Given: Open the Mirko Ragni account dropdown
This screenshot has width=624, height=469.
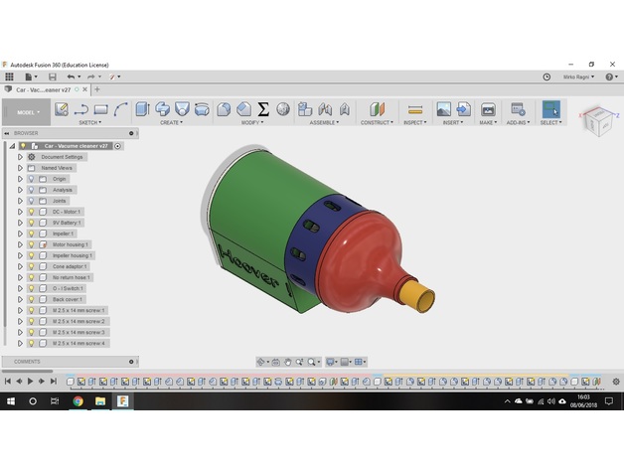Looking at the screenshot, I should [x=578, y=77].
